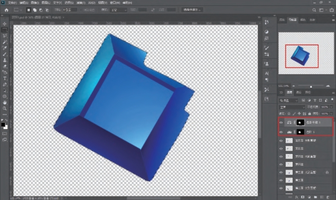Open the blend mode dropdown in Layers
Image resolution: width=336 pixels, height=200 pixels.
click(292, 107)
